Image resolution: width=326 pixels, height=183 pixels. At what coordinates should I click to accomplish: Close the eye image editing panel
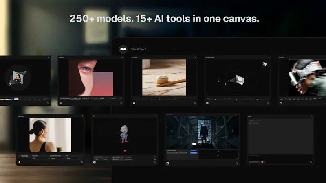click(122, 57)
